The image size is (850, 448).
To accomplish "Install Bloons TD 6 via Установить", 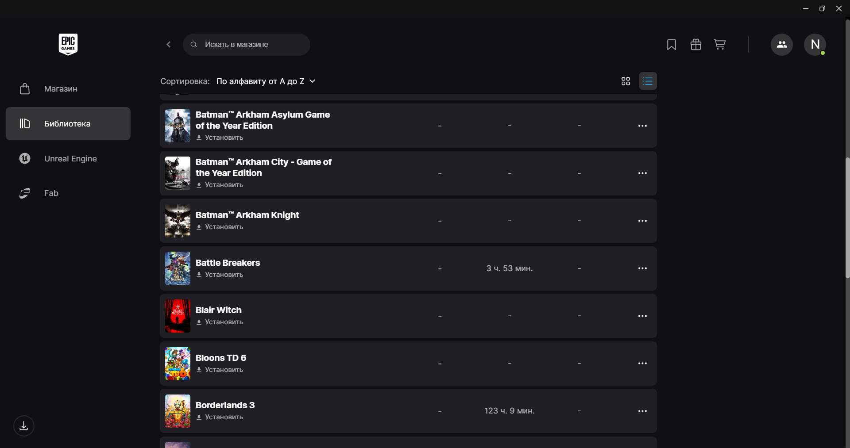I will 224,370.
